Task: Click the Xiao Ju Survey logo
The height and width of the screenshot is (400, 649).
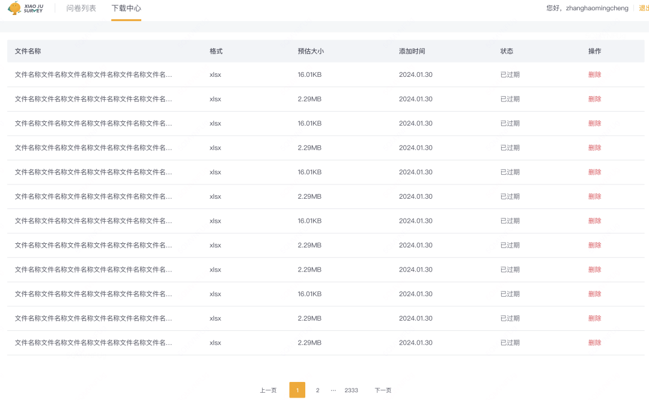Action: [25, 8]
